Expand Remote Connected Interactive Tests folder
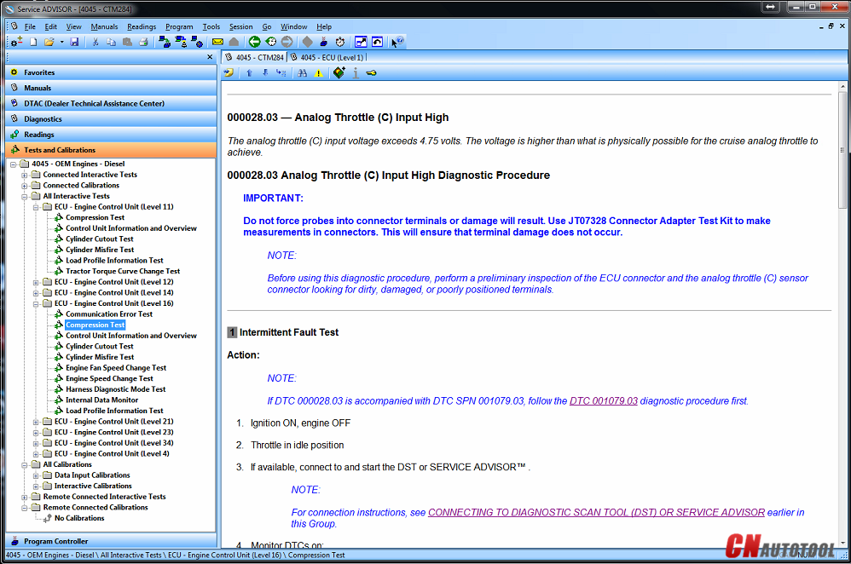Viewport: 851px width, 564px height. pyautogui.click(x=25, y=498)
